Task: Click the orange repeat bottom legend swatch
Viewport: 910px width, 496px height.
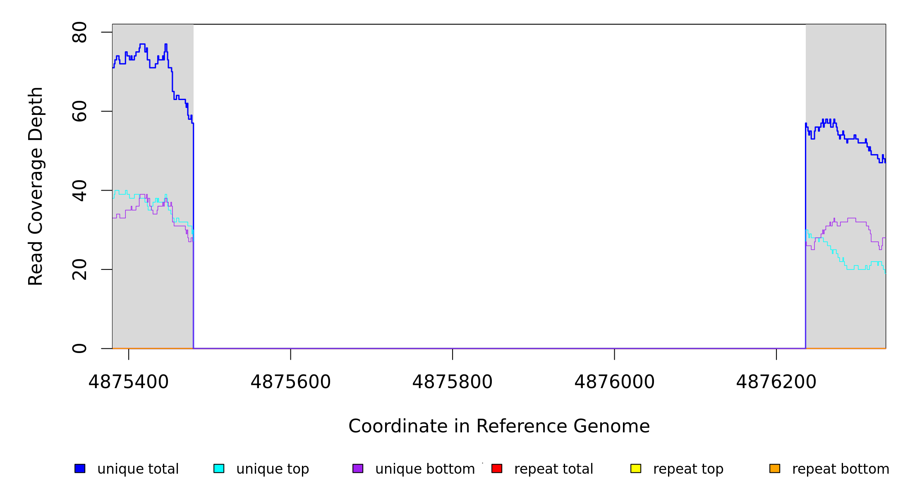Action: tap(775, 468)
